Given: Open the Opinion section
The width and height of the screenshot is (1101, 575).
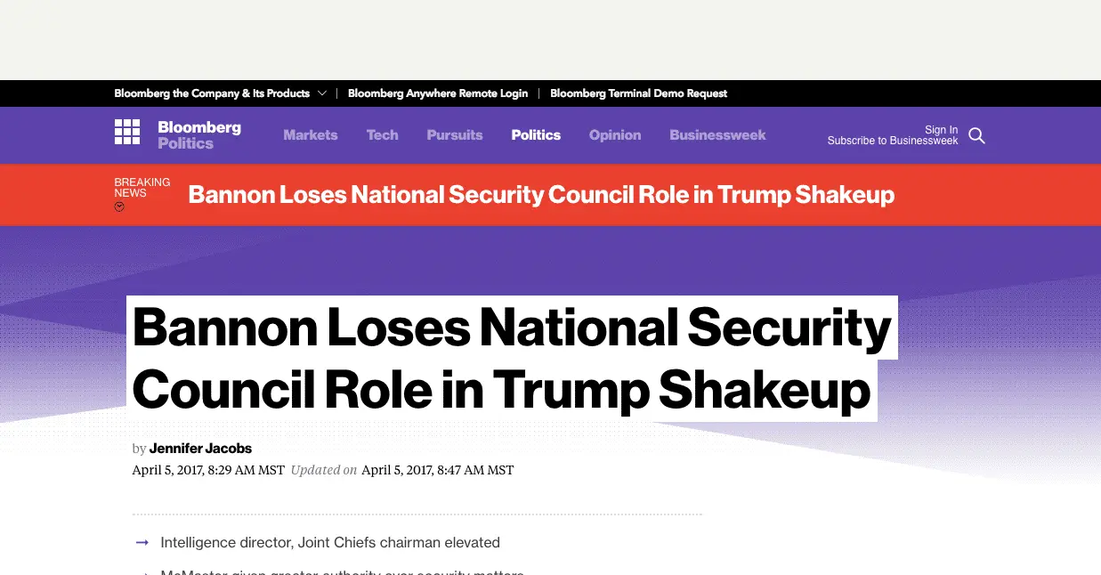Looking at the screenshot, I should point(615,135).
